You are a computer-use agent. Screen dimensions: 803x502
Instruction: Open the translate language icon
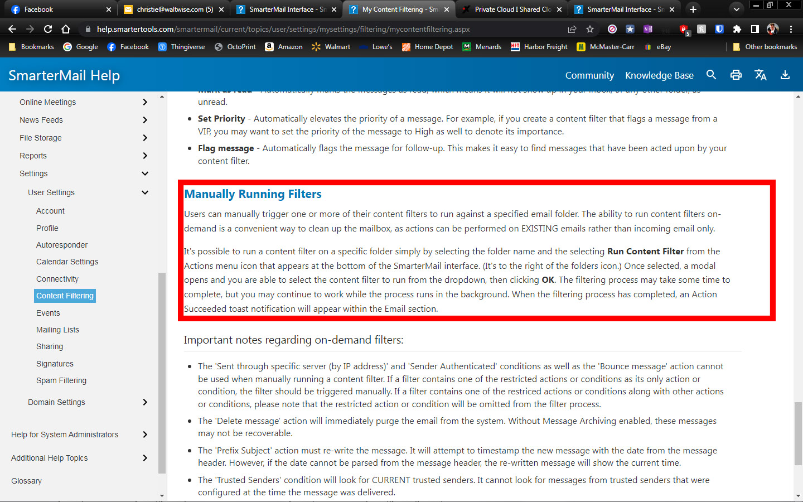click(x=761, y=75)
